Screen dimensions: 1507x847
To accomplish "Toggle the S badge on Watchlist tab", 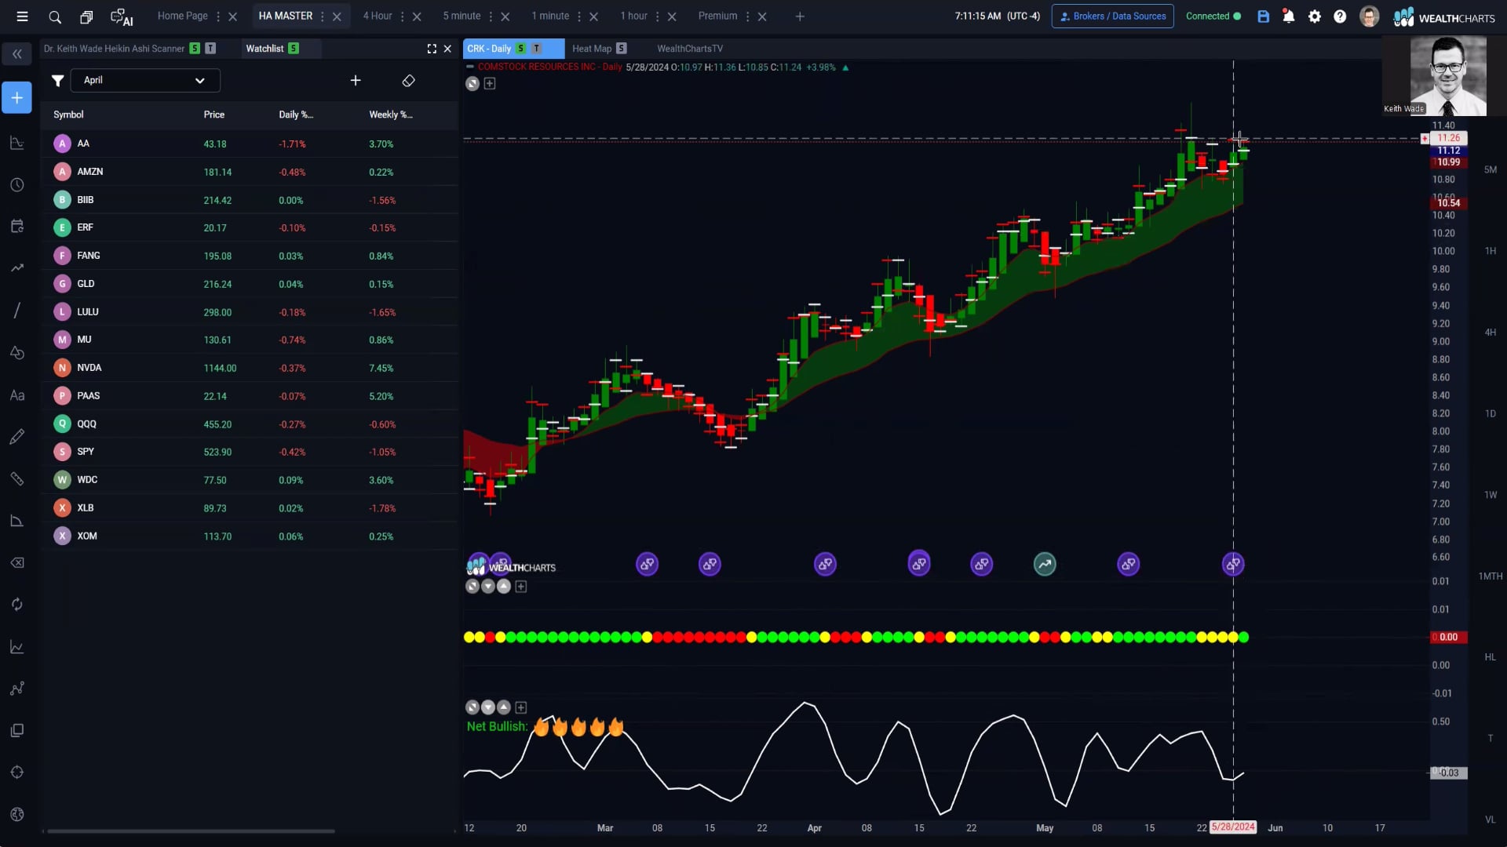I will click(x=293, y=49).
